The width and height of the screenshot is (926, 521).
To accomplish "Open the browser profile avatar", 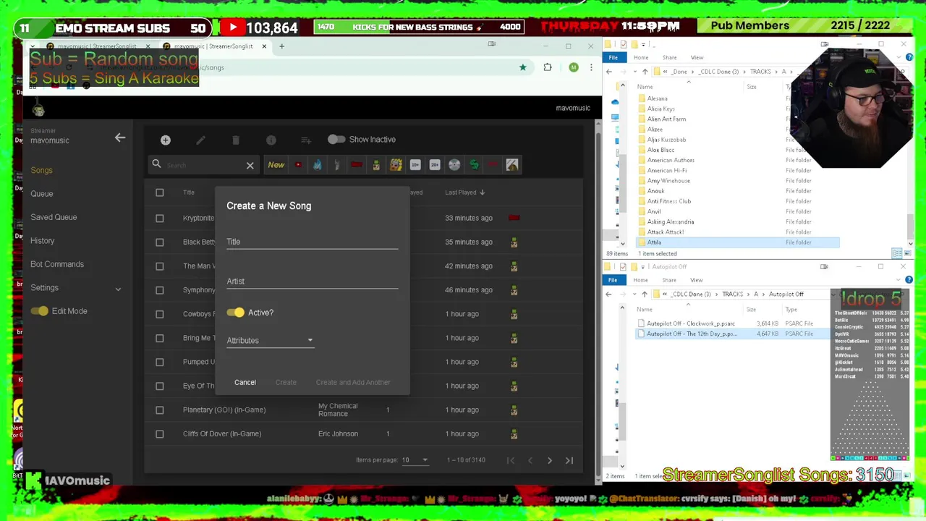I will click(x=574, y=67).
